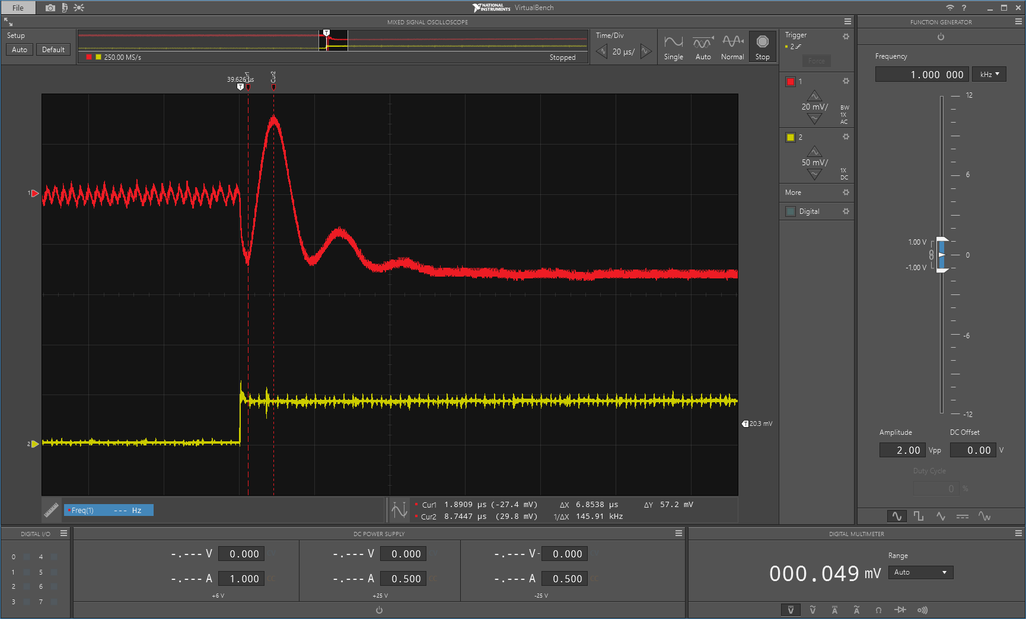Click the Cur2 cursor marker above graph

(273, 86)
